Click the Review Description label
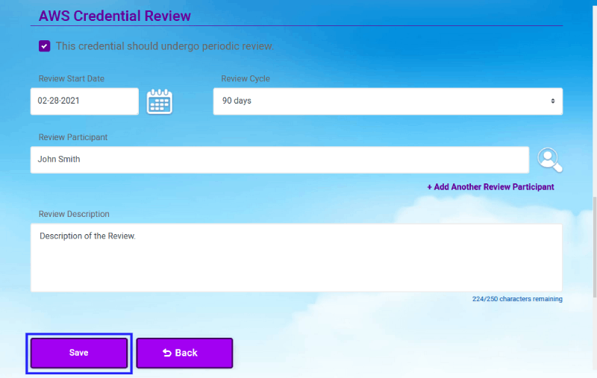The image size is (597, 378). [x=74, y=214]
